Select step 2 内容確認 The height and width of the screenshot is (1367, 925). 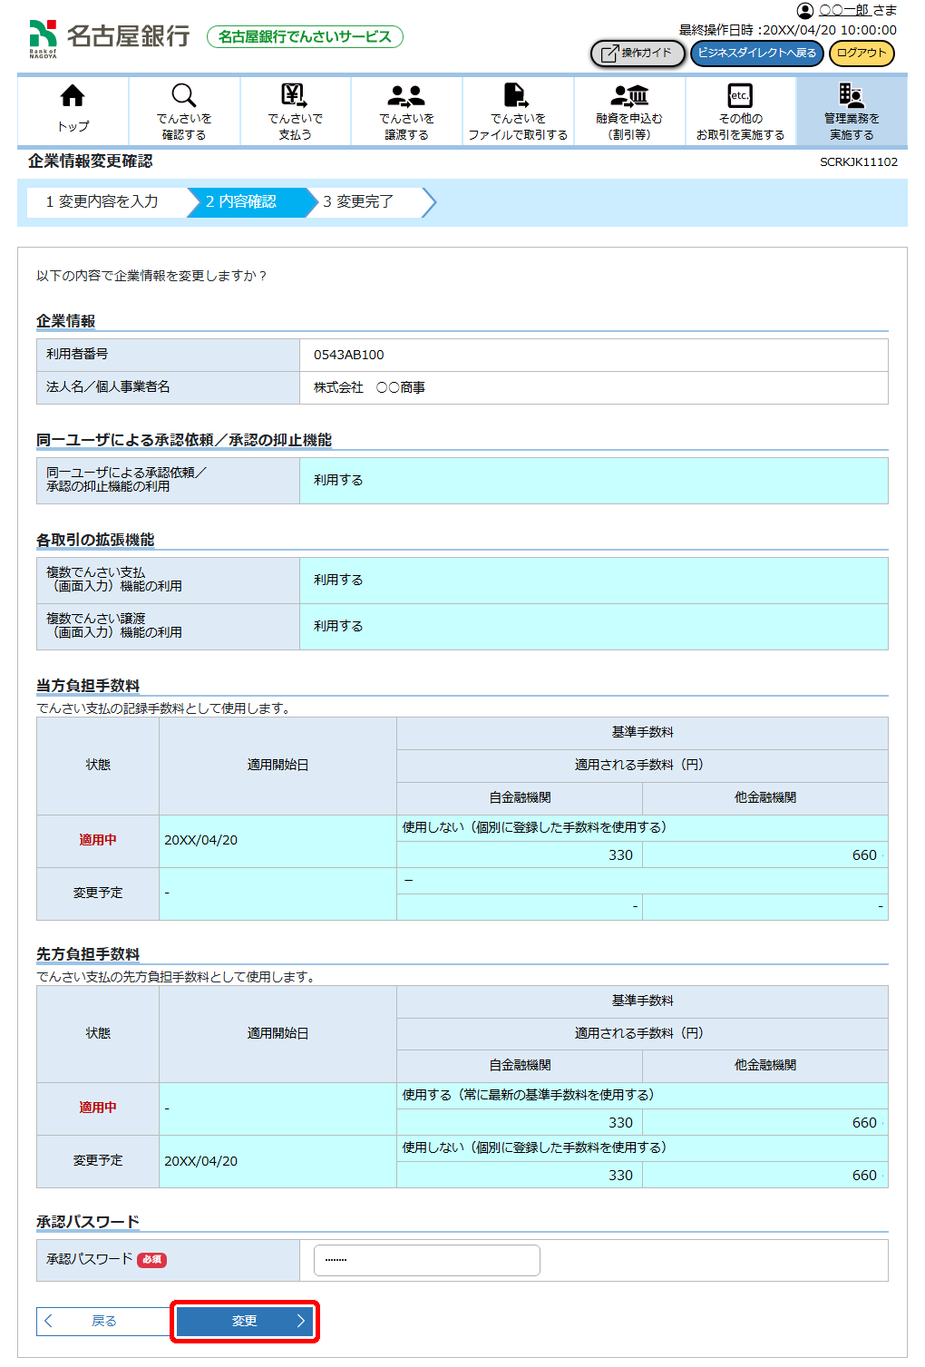[241, 201]
